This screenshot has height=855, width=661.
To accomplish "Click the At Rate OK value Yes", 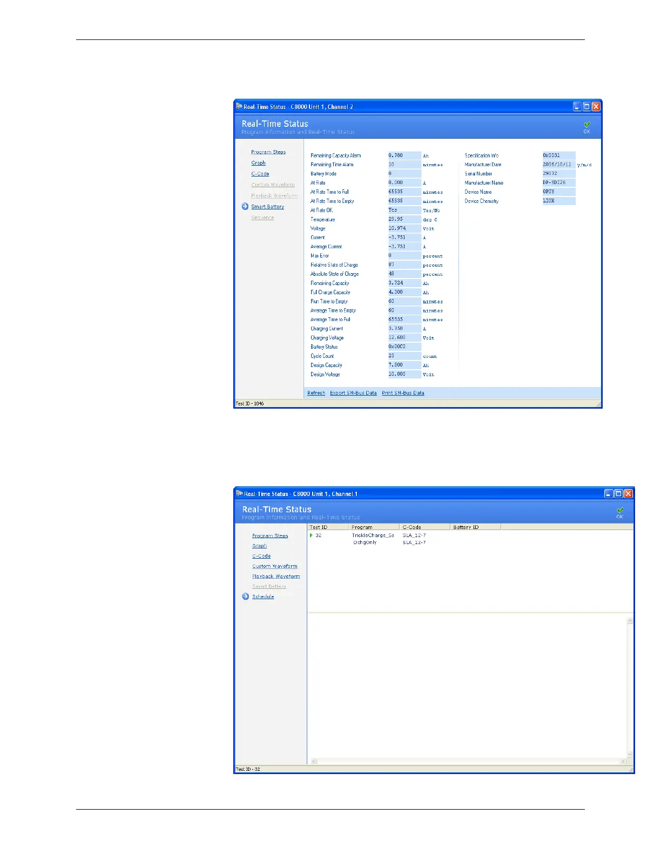I will [404, 210].
